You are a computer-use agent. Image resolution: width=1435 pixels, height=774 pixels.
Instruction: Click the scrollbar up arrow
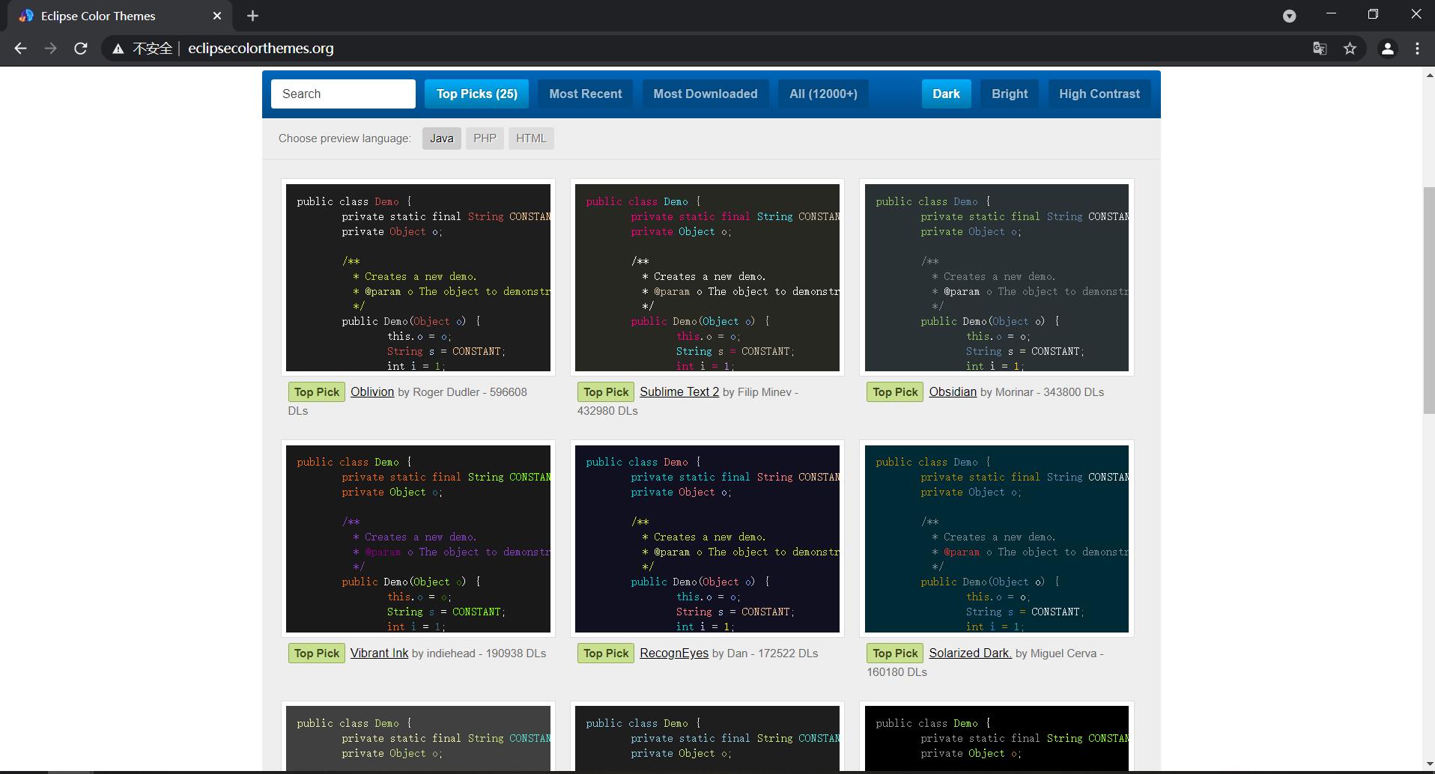click(x=1428, y=75)
